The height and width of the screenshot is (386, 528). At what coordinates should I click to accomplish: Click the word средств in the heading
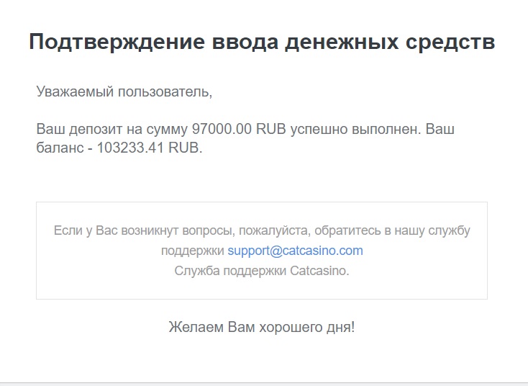(450, 42)
